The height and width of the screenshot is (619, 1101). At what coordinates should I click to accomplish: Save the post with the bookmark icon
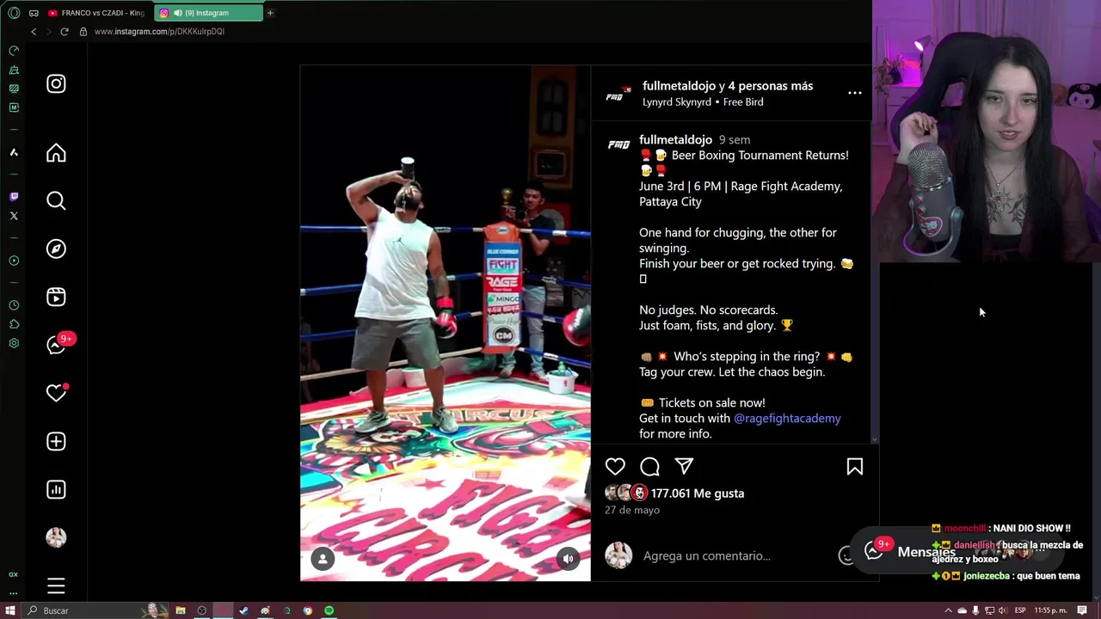pos(855,466)
